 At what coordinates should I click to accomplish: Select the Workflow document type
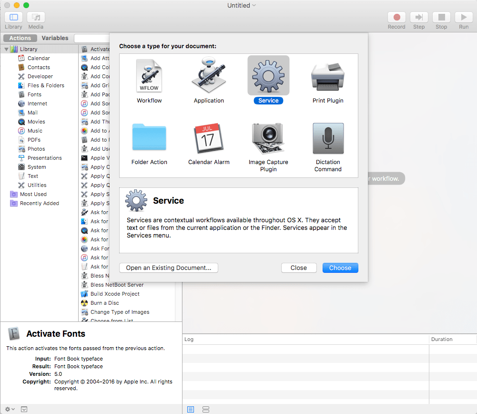149,81
